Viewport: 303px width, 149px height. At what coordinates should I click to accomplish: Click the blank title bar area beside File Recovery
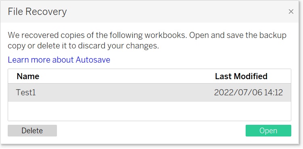pyautogui.click(x=174, y=12)
